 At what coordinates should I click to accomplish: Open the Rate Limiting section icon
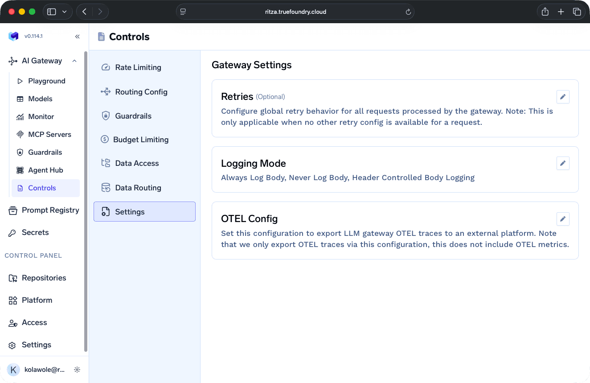click(106, 67)
